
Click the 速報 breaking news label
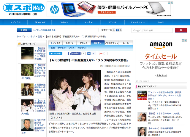pos(24,30)
